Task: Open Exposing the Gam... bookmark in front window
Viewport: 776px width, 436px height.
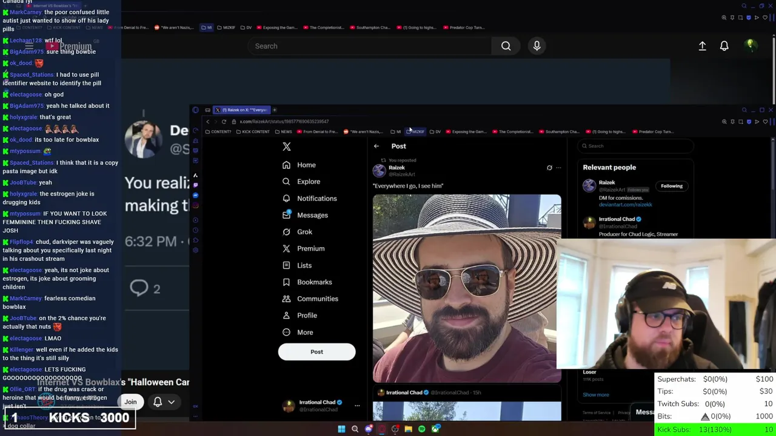Action: pos(466,131)
